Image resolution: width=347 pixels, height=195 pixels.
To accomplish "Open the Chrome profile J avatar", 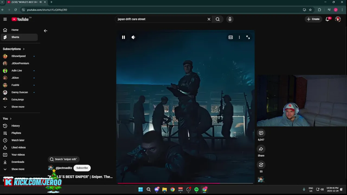I will tap(336, 10).
